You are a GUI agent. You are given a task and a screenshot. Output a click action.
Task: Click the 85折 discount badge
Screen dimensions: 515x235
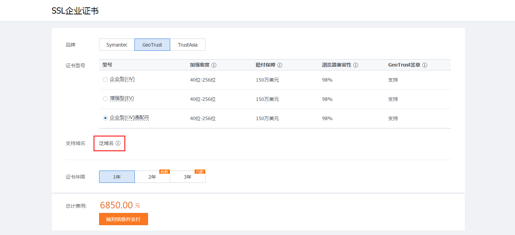(164, 172)
